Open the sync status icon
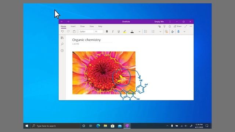This screenshot has height=132, width=235. [159, 26]
